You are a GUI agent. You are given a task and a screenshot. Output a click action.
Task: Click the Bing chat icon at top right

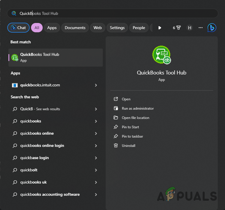[212, 28]
